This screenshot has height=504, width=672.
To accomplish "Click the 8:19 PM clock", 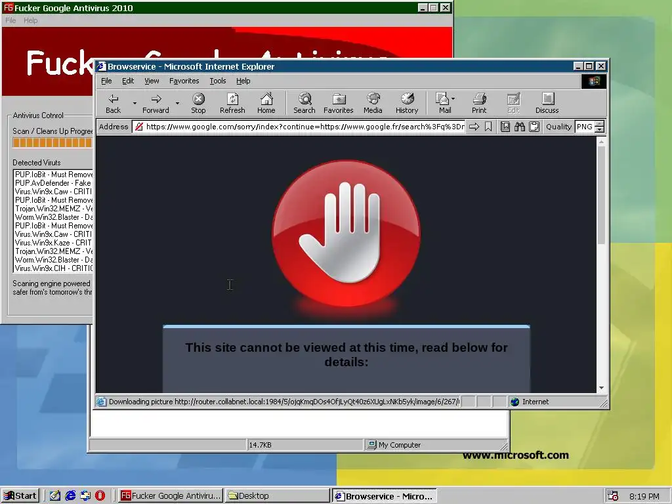I will tap(644, 496).
